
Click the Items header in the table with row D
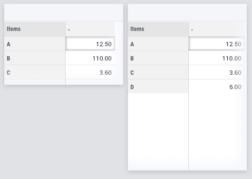(158, 29)
